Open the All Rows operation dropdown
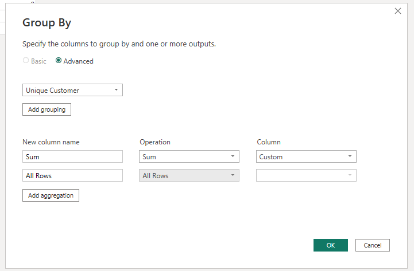This screenshot has height=271, width=414. pyautogui.click(x=189, y=175)
